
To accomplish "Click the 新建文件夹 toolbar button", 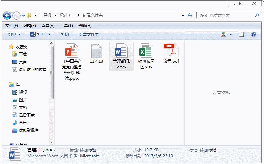I will [x=88, y=34].
